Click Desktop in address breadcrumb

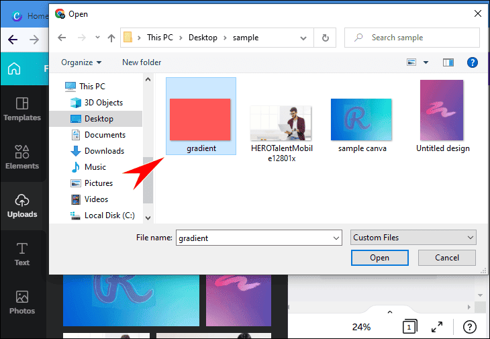coord(203,38)
